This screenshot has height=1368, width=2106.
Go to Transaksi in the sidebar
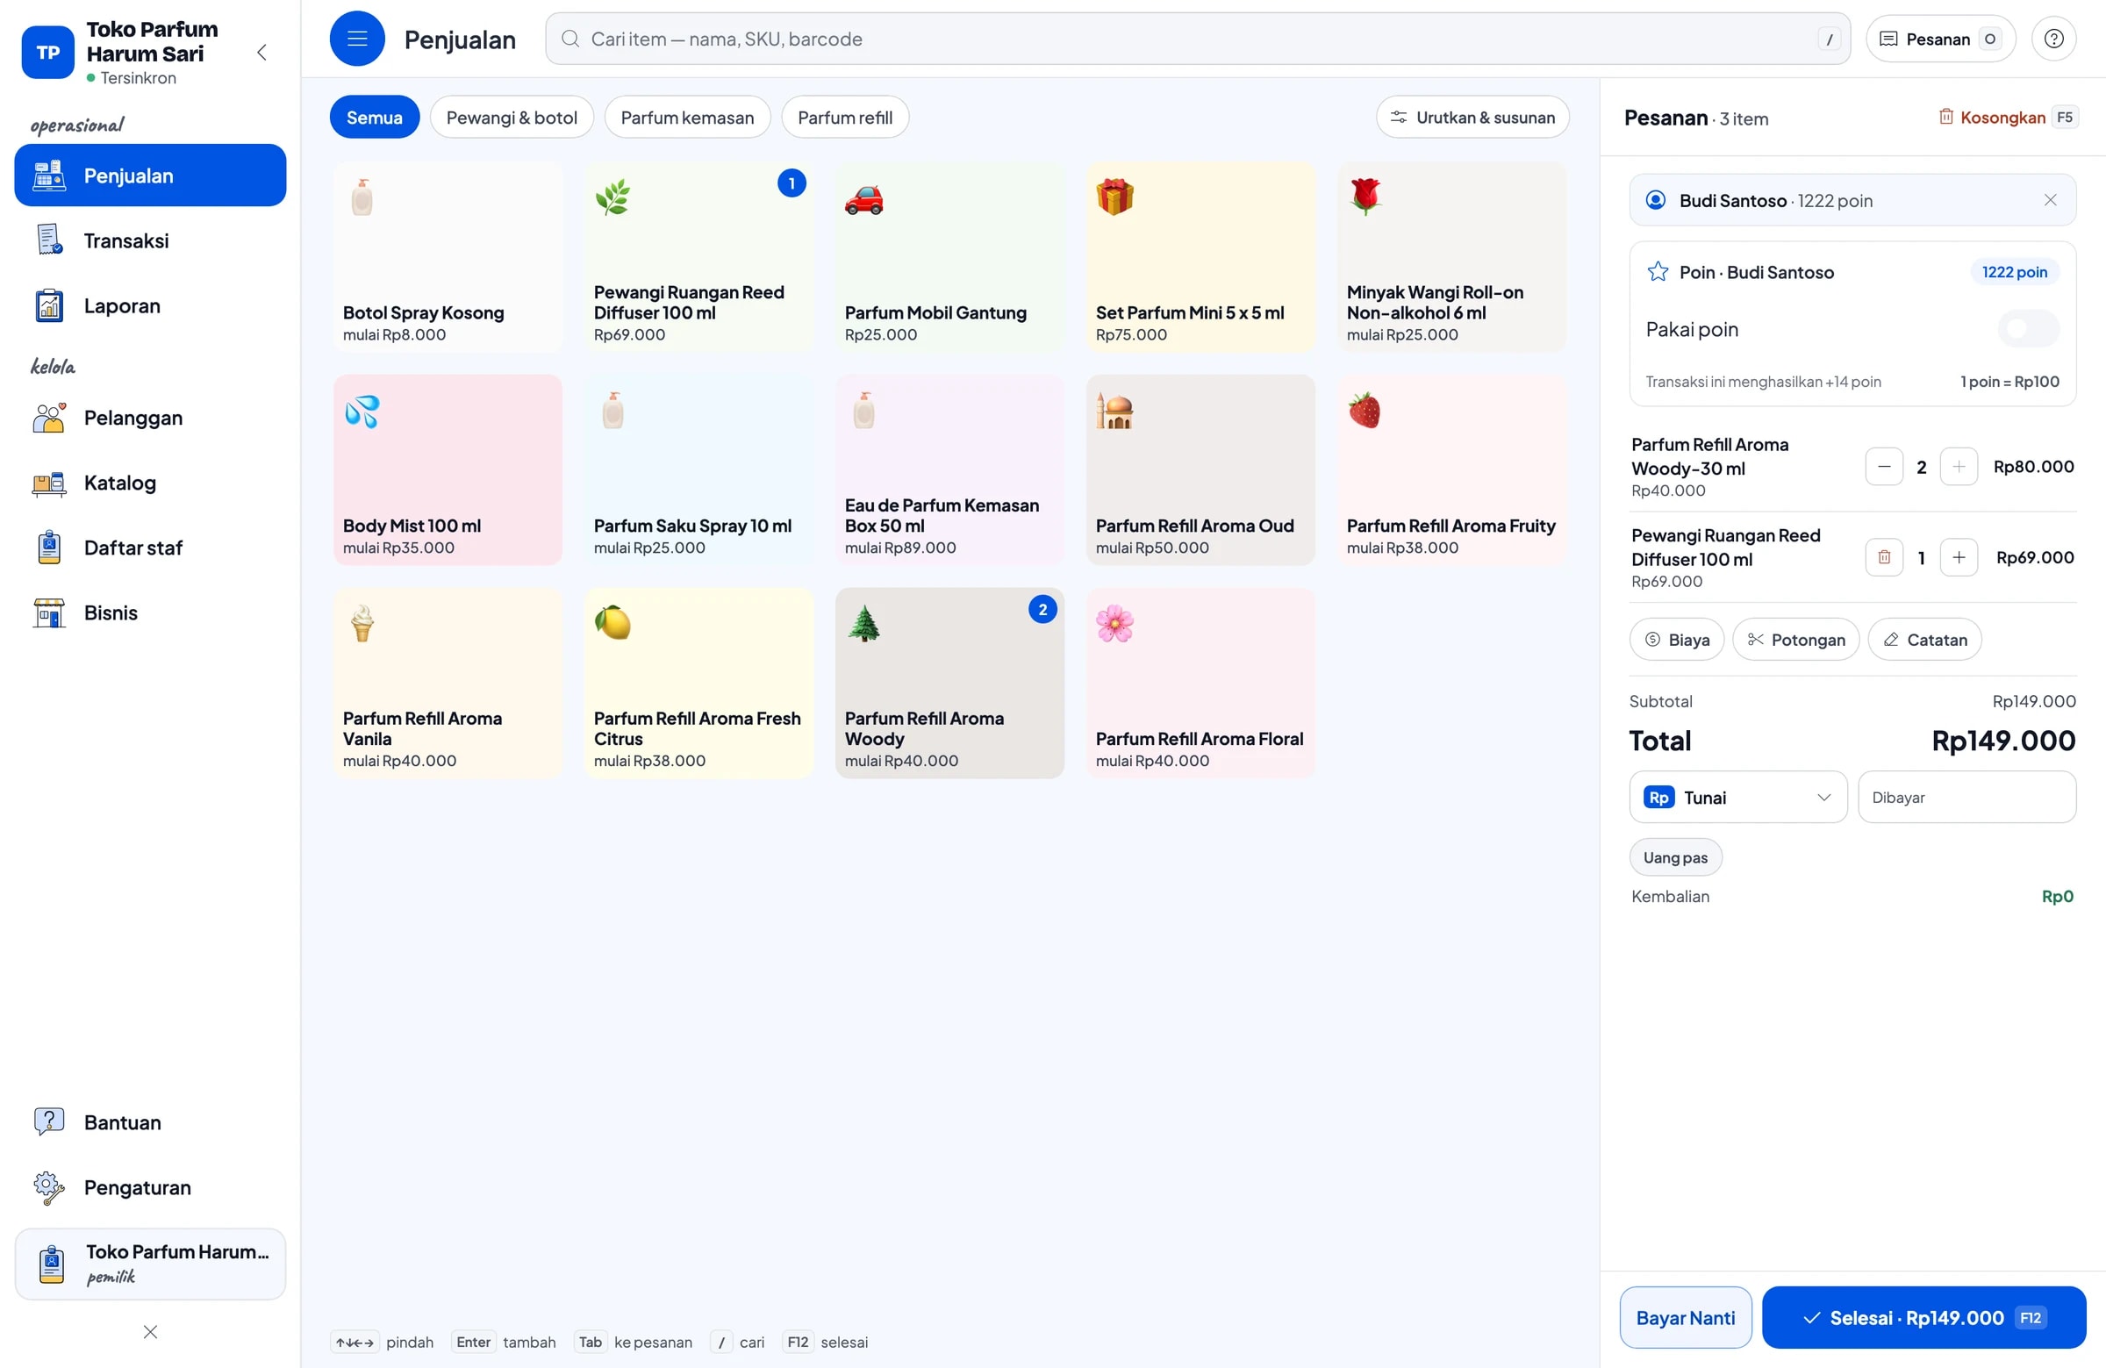point(150,240)
